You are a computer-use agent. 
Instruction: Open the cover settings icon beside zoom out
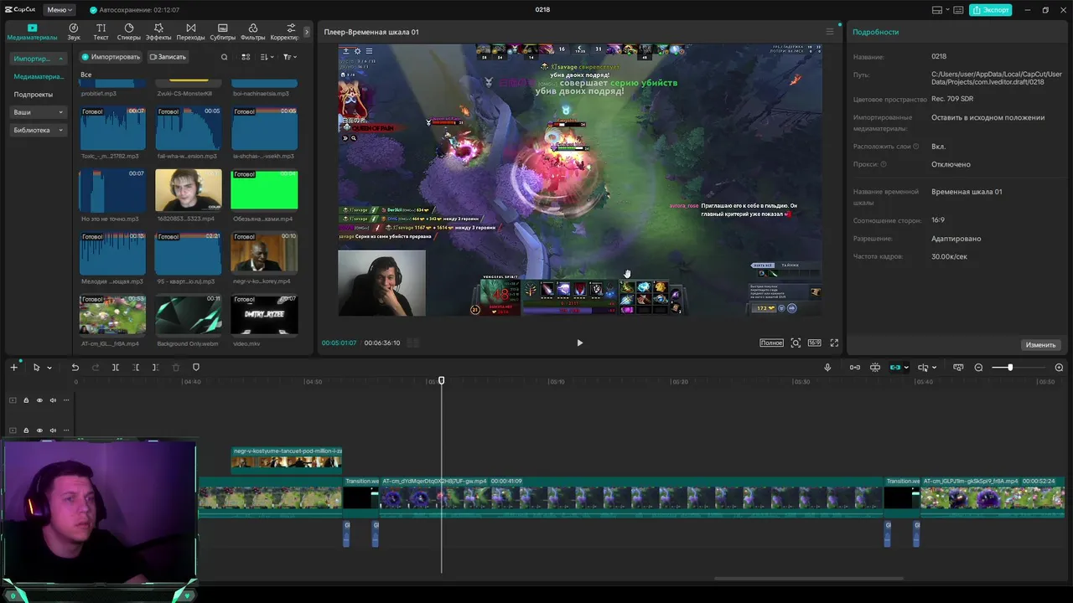pos(957,368)
